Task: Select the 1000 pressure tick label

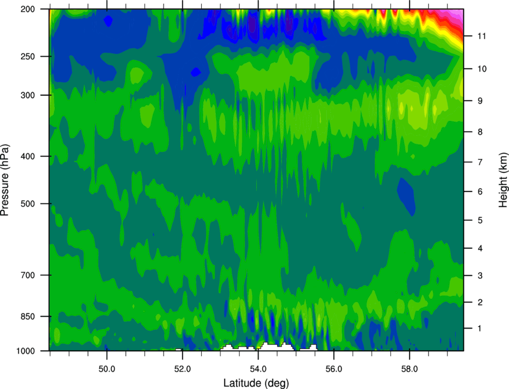Action: (x=26, y=351)
